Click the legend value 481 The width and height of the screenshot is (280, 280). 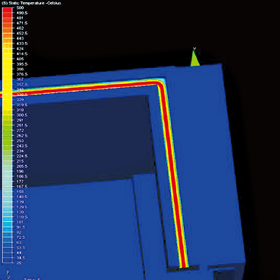tap(20, 18)
